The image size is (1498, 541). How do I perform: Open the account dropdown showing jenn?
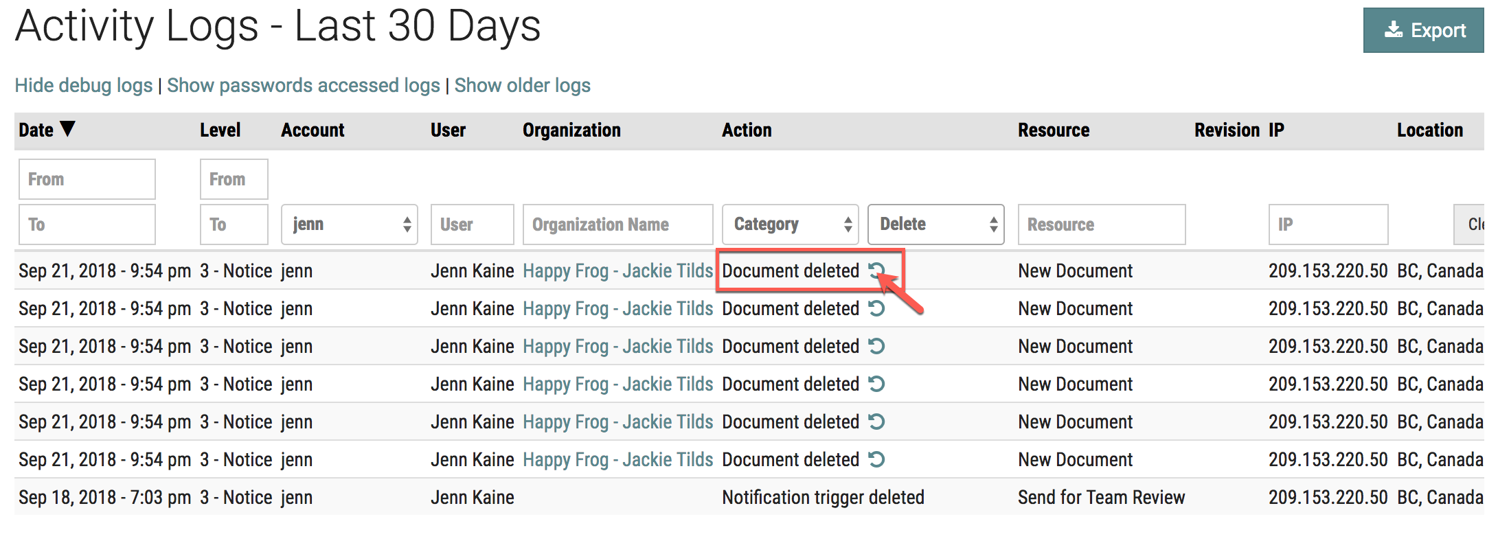(x=349, y=224)
